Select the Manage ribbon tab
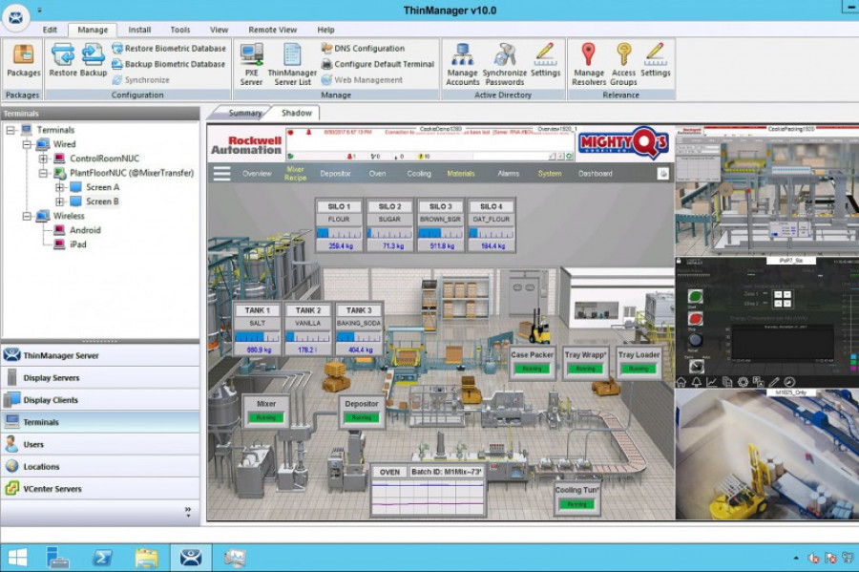Screen dimensions: 859x572 point(93,30)
